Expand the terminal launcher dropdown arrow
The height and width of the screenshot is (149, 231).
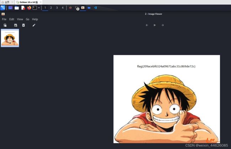39,8
